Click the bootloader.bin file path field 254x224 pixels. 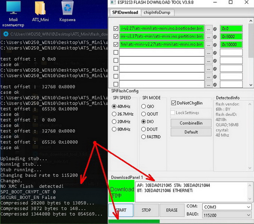pyautogui.click(x=162, y=28)
